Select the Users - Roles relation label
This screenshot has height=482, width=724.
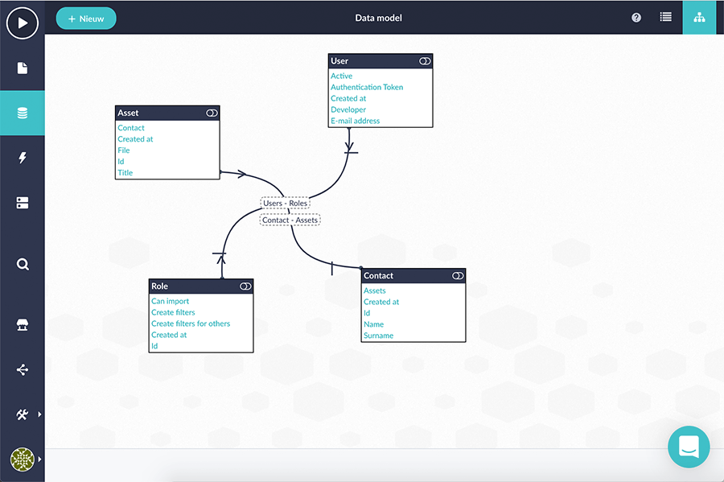(x=285, y=204)
